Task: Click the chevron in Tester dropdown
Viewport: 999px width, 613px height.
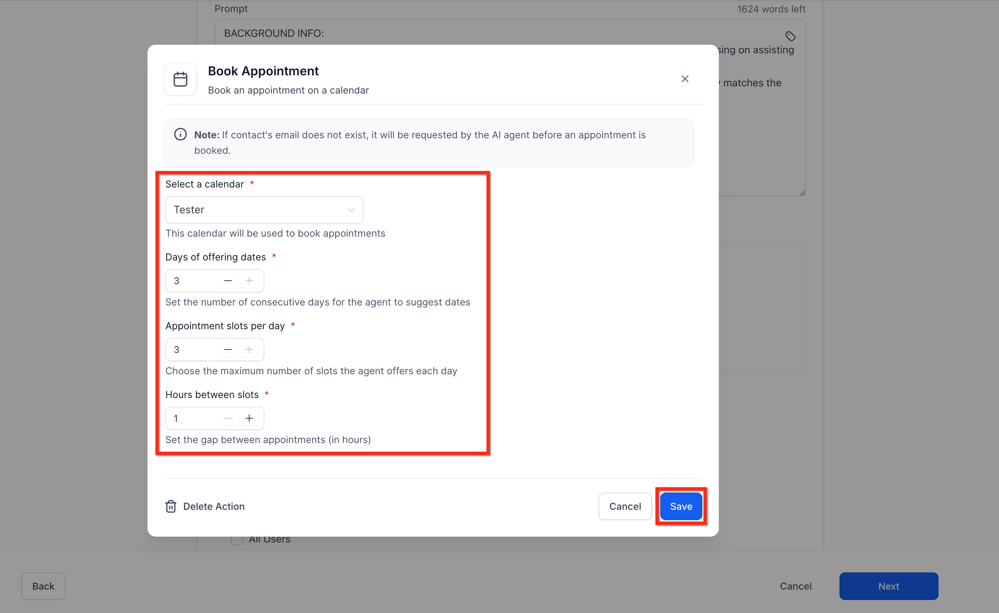Action: point(351,210)
